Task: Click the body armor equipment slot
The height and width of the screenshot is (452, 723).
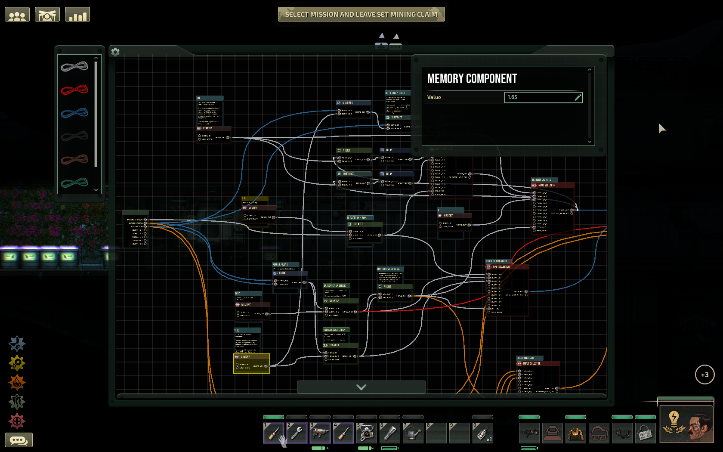Action: 576,433
